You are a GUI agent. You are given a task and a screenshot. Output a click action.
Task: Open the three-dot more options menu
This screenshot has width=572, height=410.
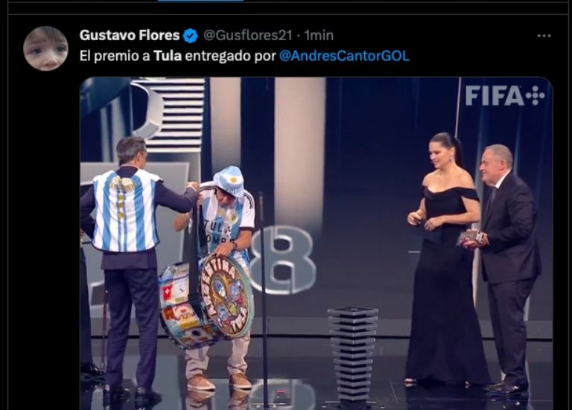coord(544,36)
